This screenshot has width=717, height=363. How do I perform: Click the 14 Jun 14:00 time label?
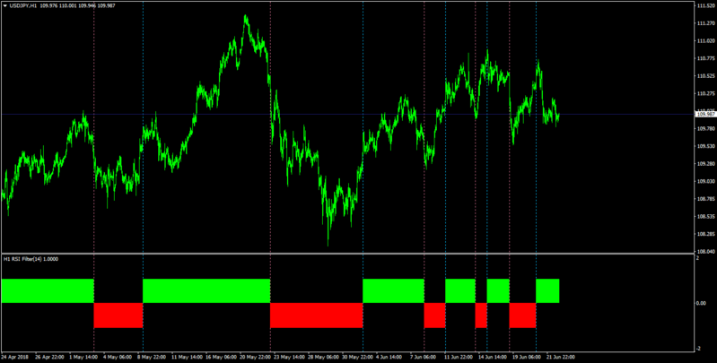(493, 357)
